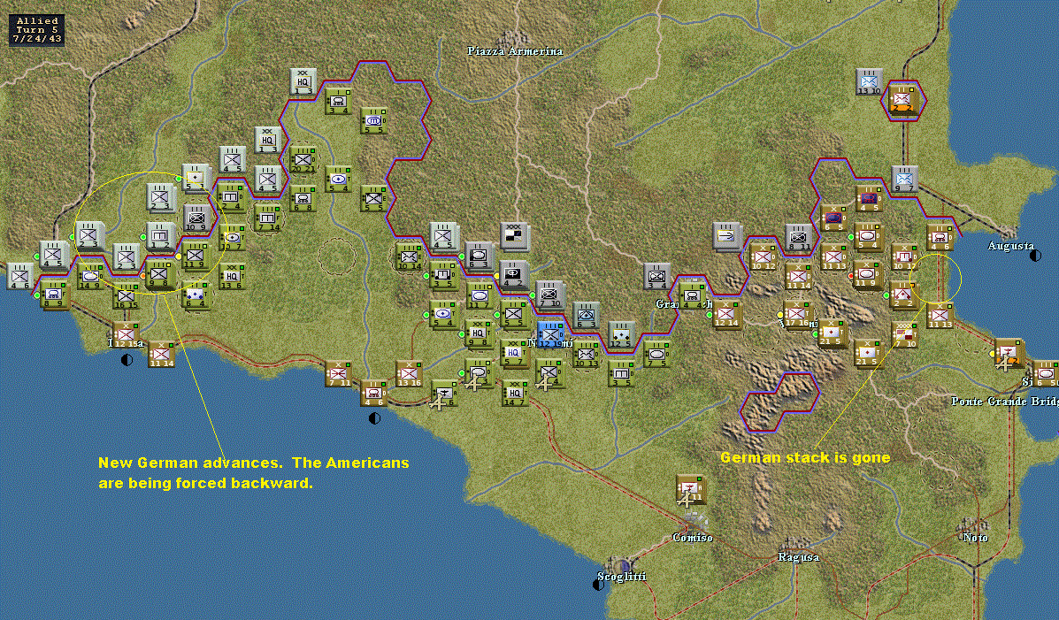This screenshot has height=620, width=1059.
Task: Select the American 6 4 artillery unit
Action: click(x=196, y=295)
